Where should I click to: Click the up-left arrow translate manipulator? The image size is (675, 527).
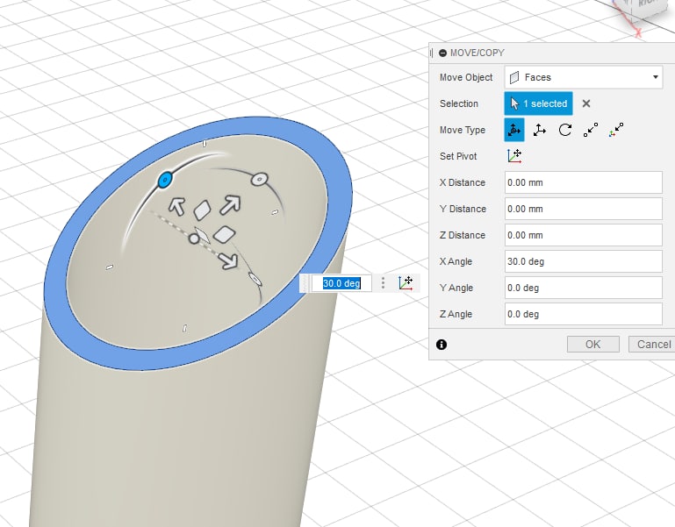click(x=176, y=206)
